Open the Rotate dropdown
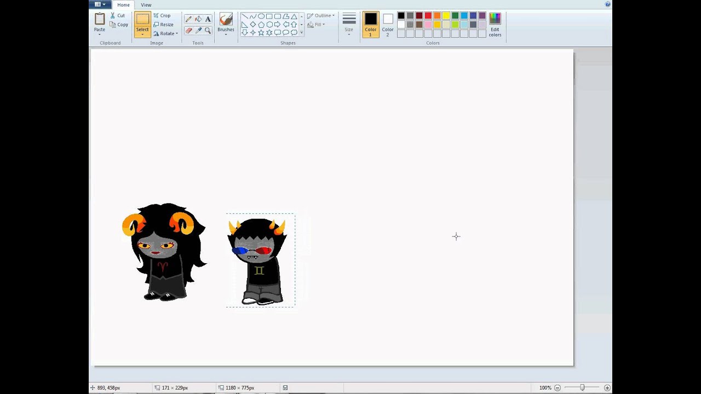Viewport: 701px width, 394px height. pyautogui.click(x=165, y=33)
